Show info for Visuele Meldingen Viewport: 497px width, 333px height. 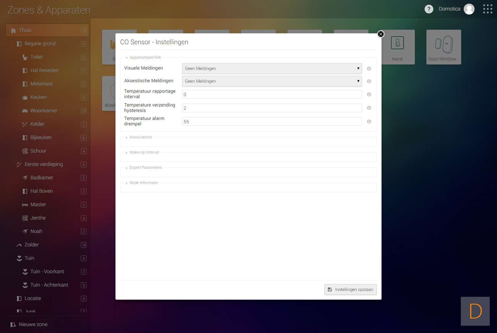pos(369,69)
